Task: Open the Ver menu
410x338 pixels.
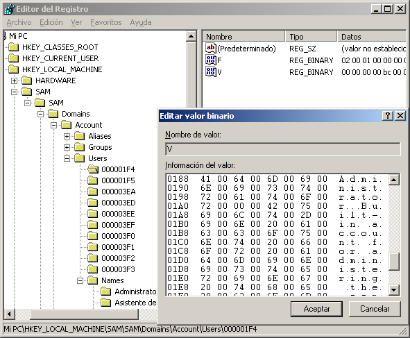Action: tap(76, 22)
